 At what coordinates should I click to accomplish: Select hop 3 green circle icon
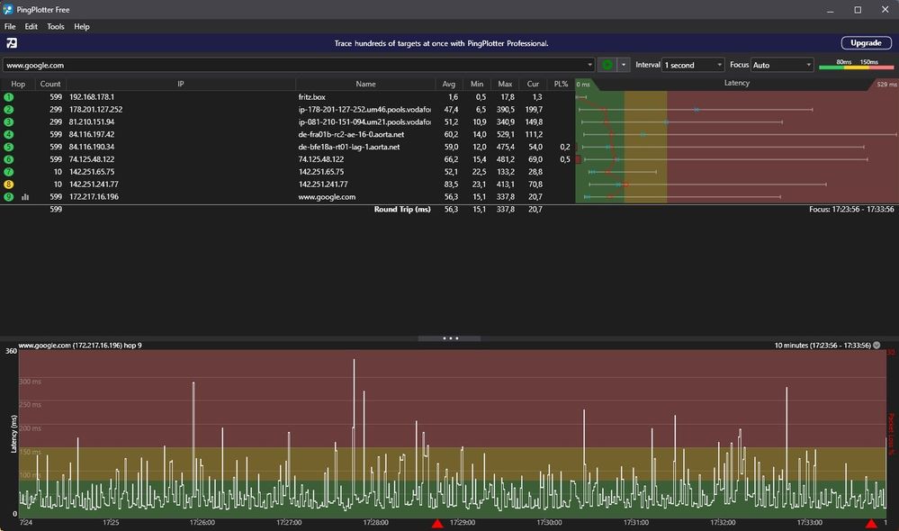9,121
